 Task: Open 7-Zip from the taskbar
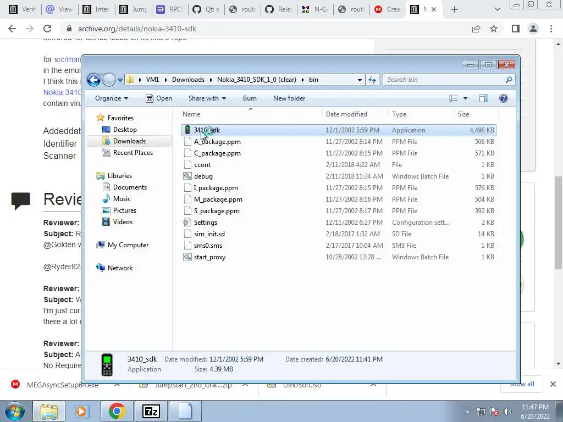click(151, 411)
